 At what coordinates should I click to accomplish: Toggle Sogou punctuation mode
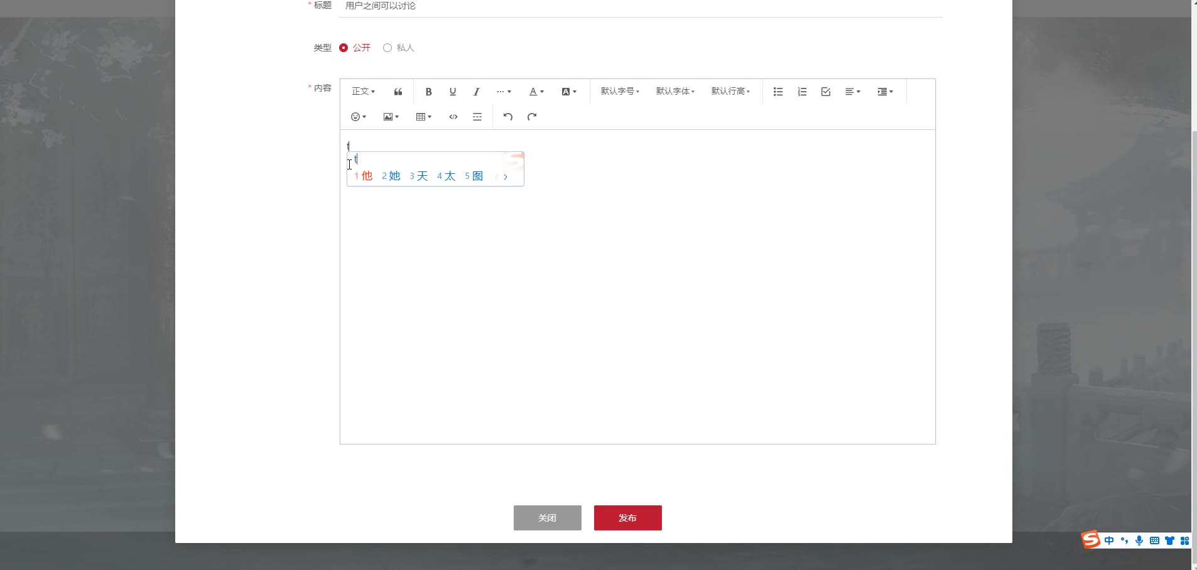[x=1124, y=540]
